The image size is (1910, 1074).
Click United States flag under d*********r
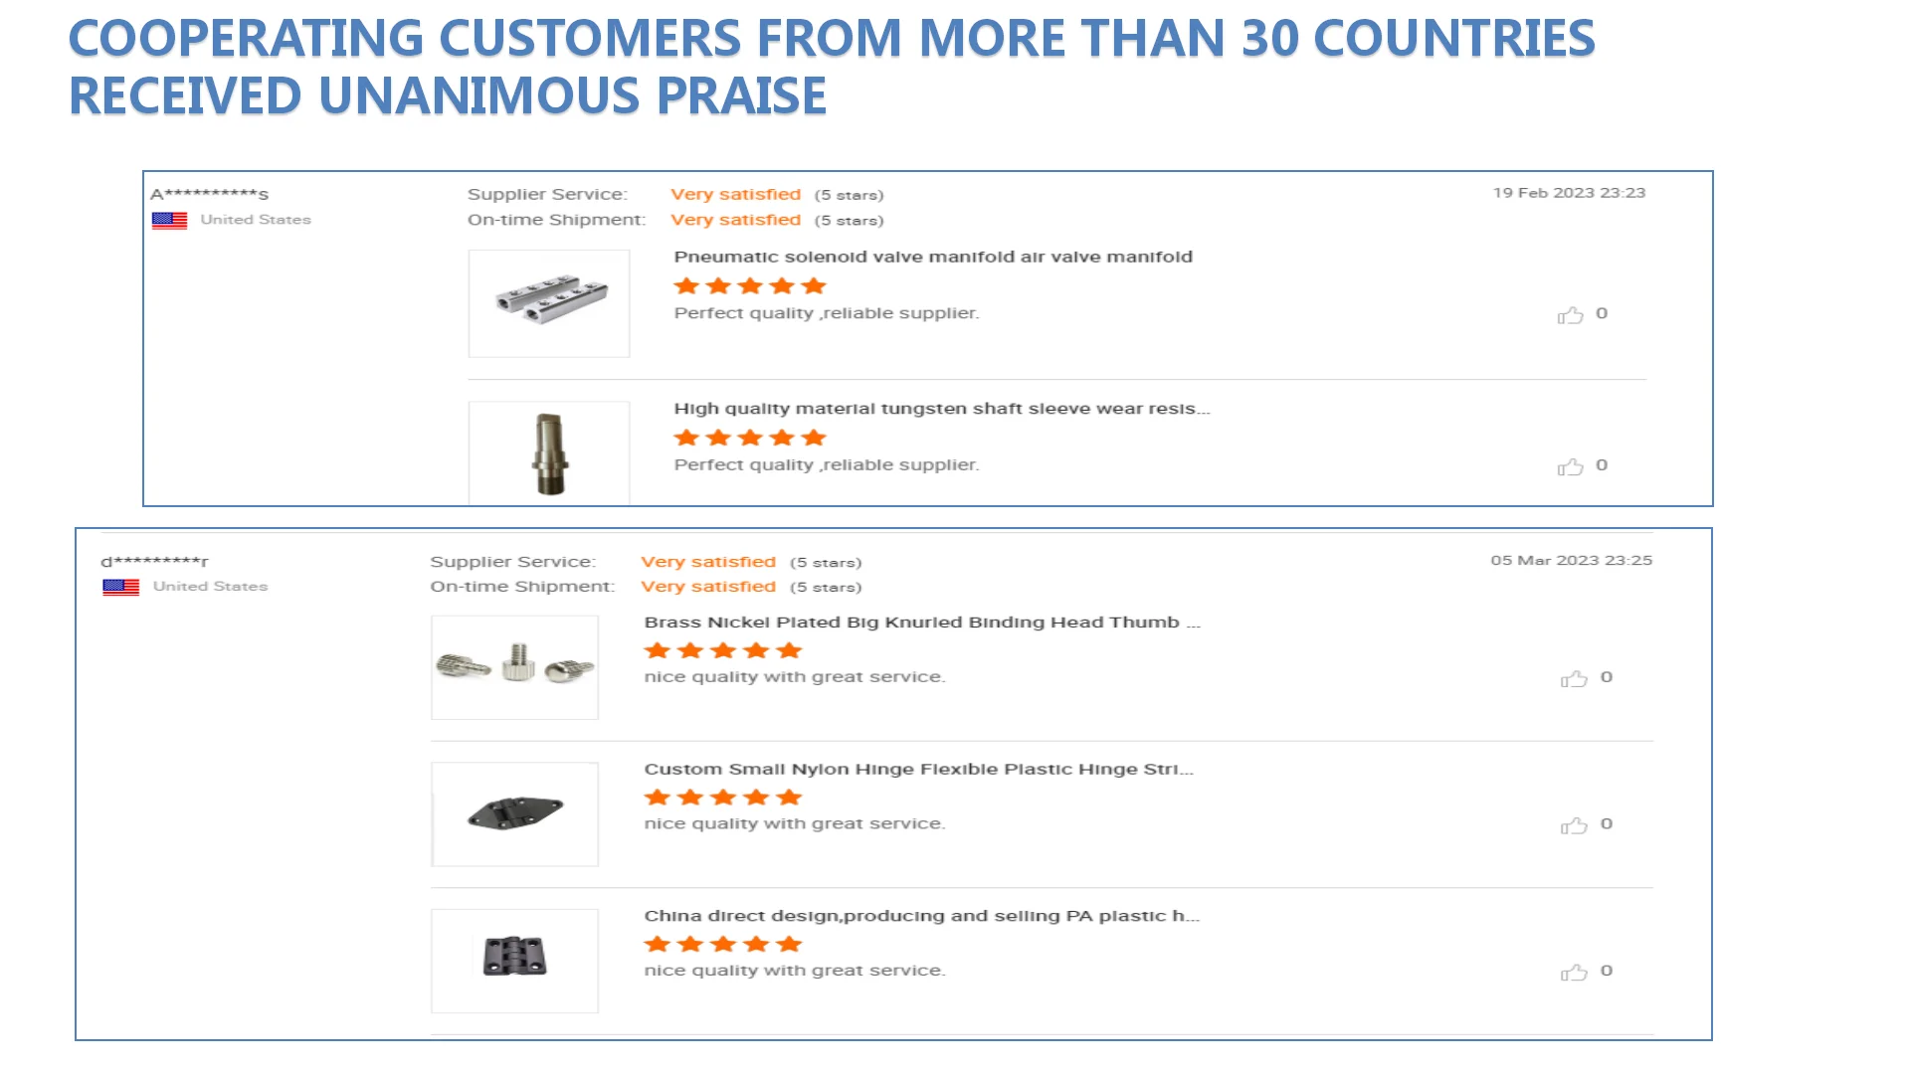point(120,588)
